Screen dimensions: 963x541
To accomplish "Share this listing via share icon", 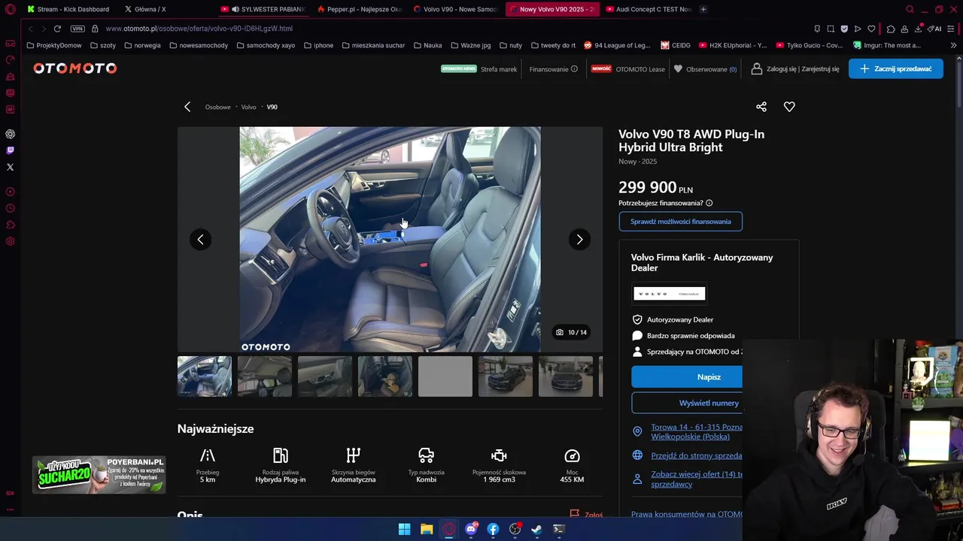I will point(761,107).
